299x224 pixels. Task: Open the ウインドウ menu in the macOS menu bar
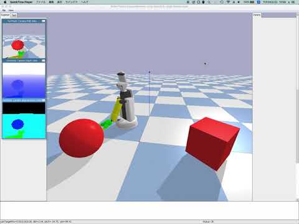[x=72, y=2]
